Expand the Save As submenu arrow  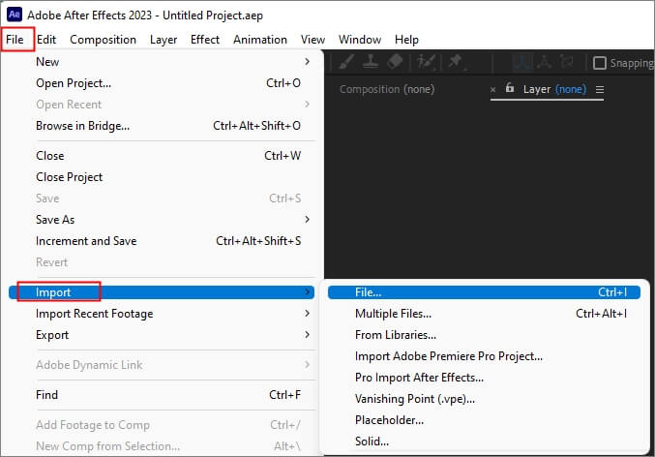tap(307, 219)
